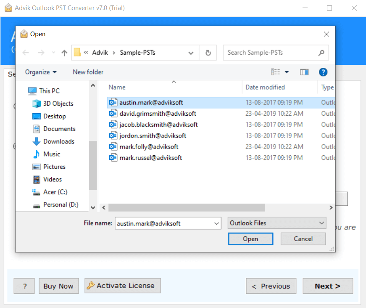
Task: Open the view options dropdown arrow
Action: click(287, 72)
